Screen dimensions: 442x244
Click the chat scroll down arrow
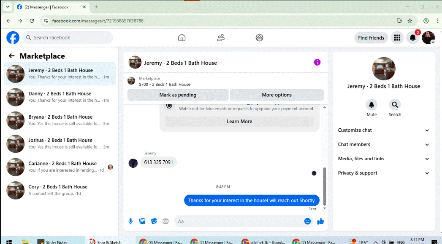[325, 208]
